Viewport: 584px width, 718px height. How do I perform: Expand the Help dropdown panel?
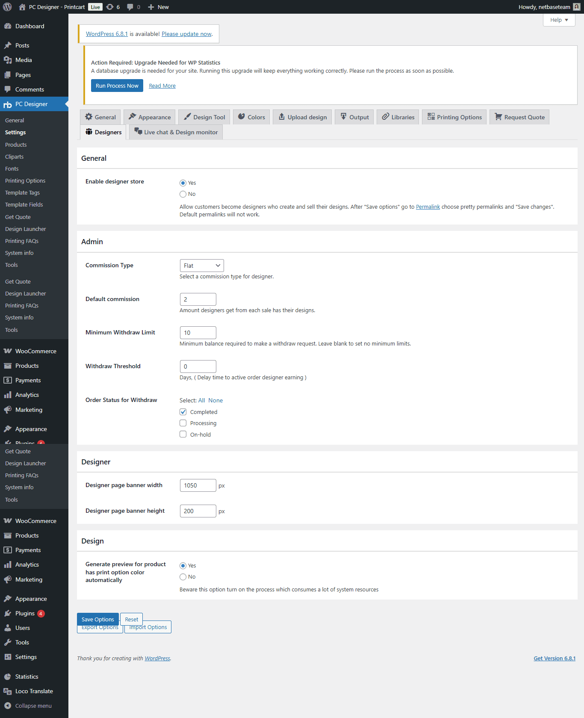[559, 20]
